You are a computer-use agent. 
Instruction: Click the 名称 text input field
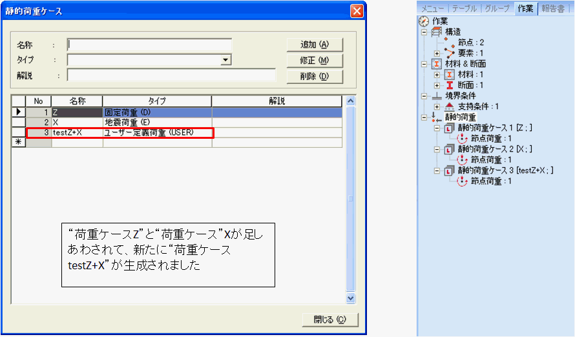click(149, 45)
